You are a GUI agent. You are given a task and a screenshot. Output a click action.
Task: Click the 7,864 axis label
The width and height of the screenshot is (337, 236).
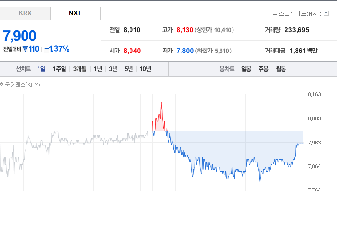coord(314,166)
